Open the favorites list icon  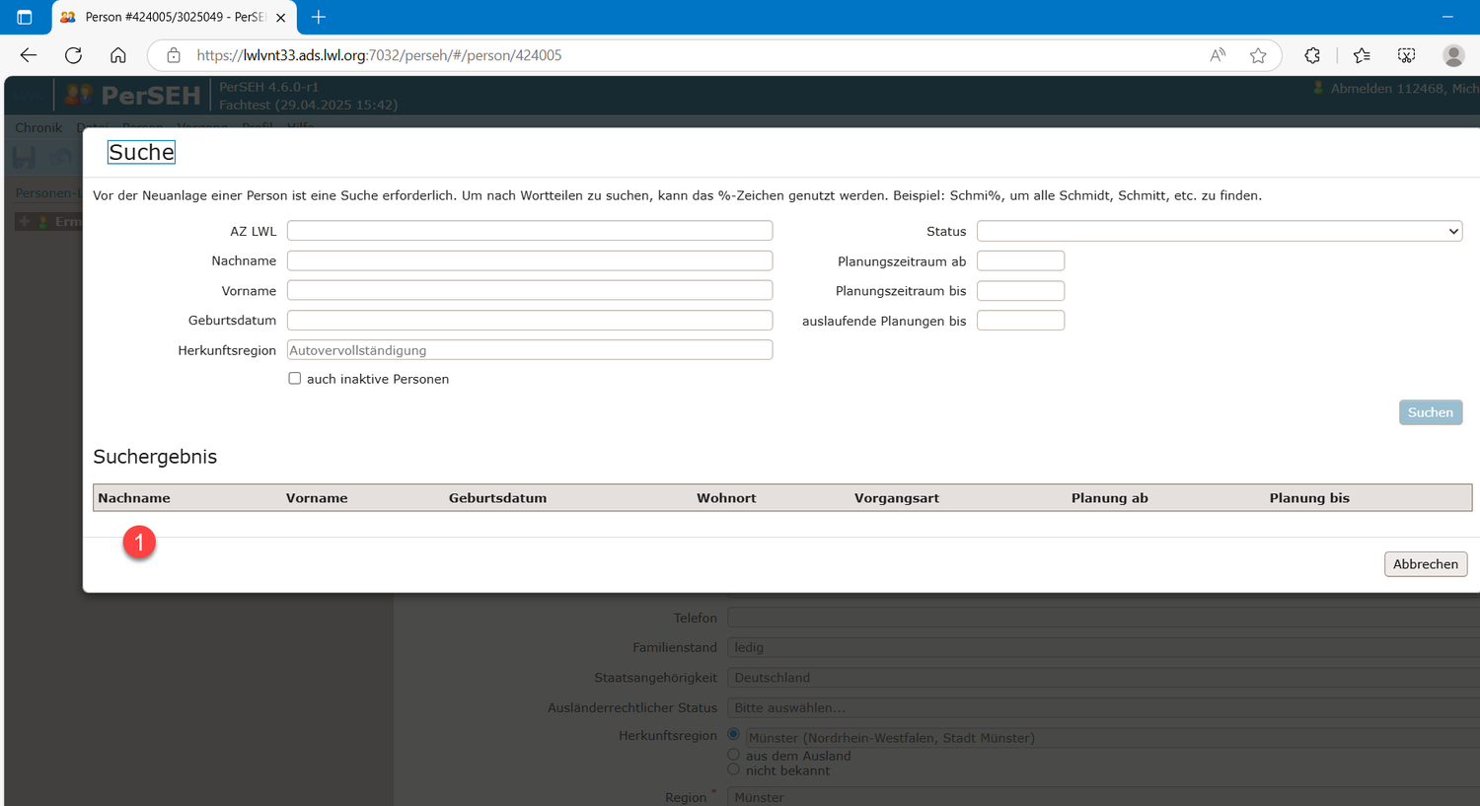[1362, 55]
